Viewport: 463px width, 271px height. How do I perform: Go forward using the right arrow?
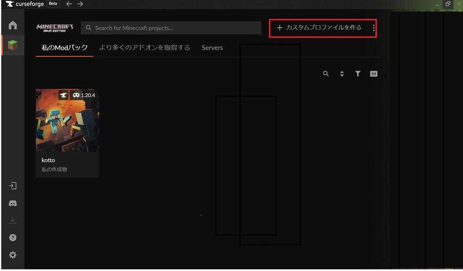click(x=80, y=4)
